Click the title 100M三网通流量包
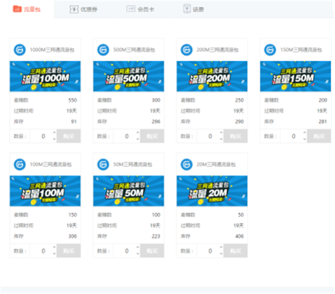This screenshot has width=335, height=294. point(51,165)
